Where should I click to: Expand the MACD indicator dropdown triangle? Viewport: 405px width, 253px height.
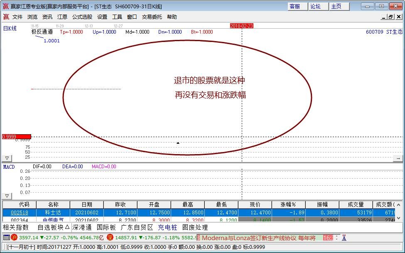[x=7, y=196]
